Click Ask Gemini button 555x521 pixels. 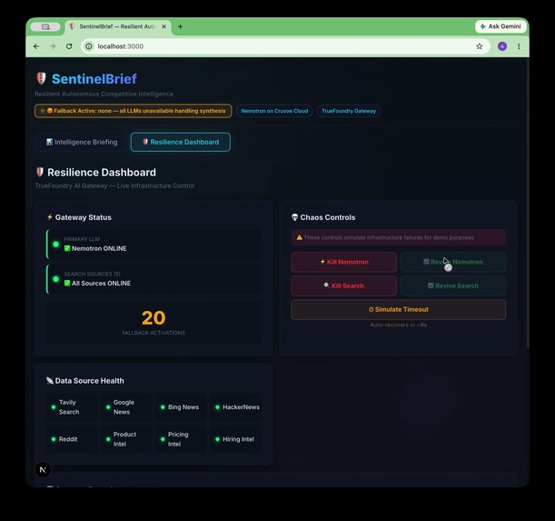click(500, 26)
